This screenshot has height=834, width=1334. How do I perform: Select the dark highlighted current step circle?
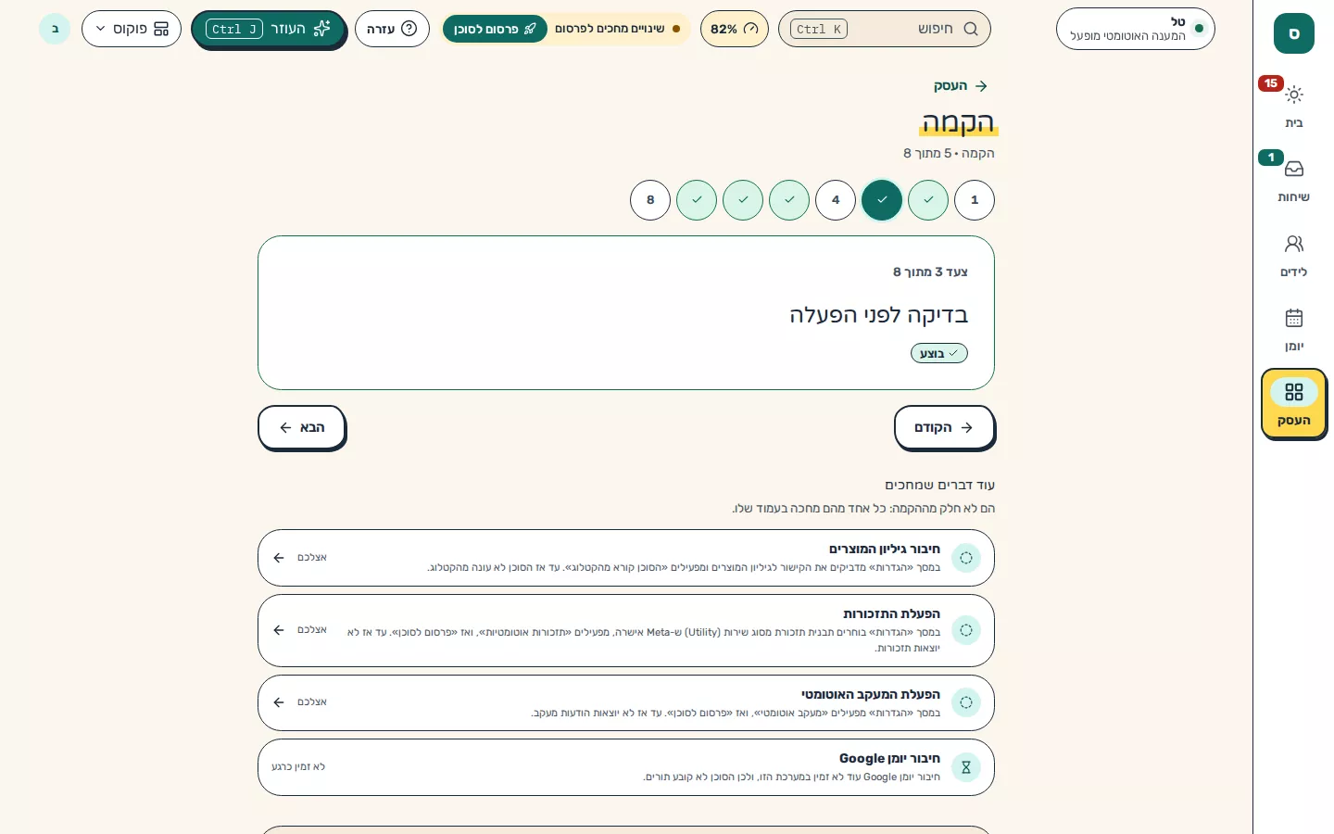tap(882, 200)
